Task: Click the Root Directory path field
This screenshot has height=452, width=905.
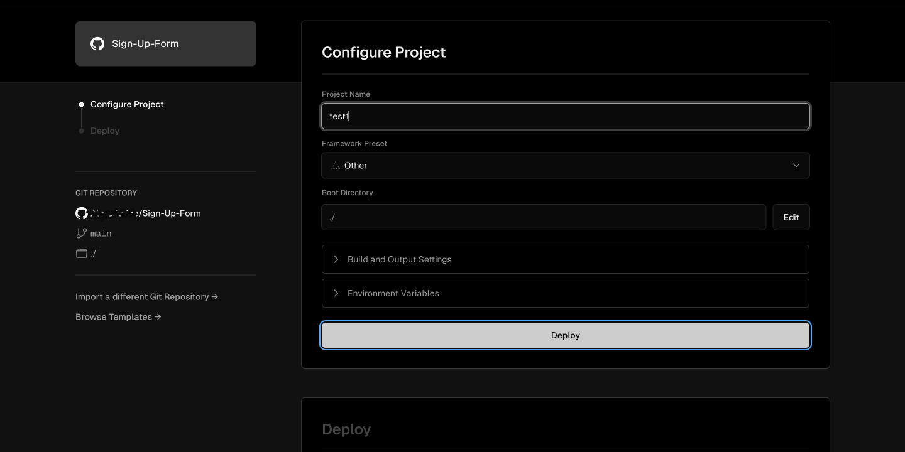Action: pos(544,217)
